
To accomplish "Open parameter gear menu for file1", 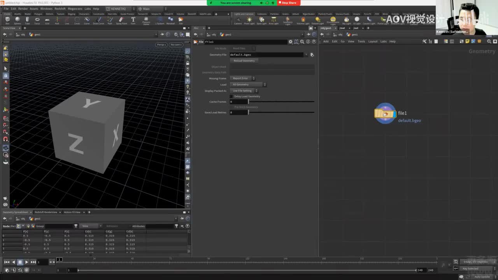I will 290,42.
